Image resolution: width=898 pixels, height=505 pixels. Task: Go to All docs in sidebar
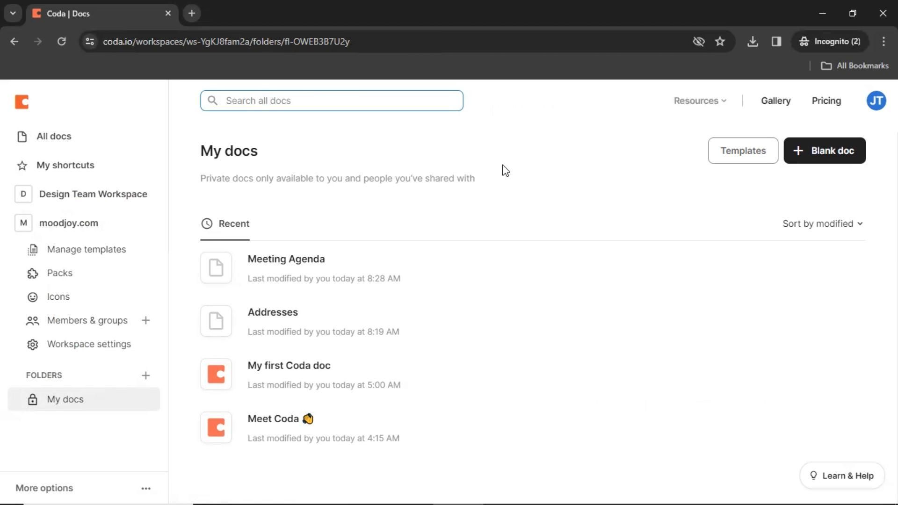[x=54, y=136]
